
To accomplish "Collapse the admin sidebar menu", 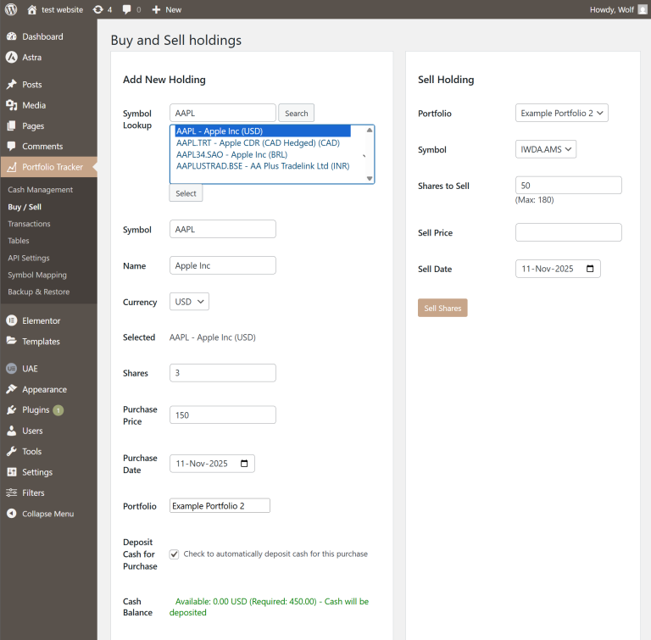I will pyautogui.click(x=47, y=514).
